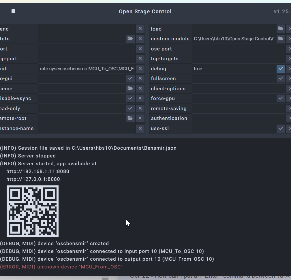Click the remote-saving option label
Screen dimensions: 291x280
tap(168, 108)
